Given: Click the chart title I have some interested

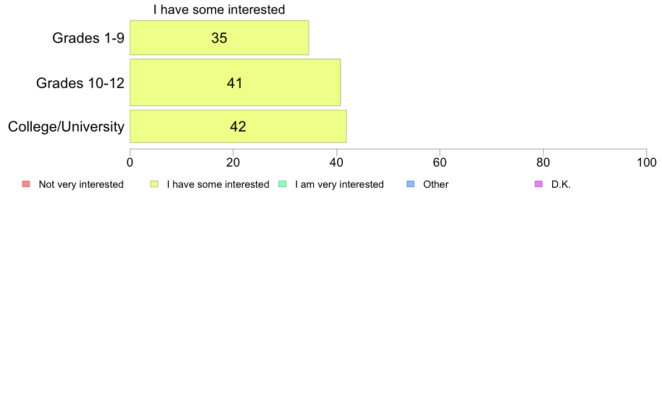Looking at the screenshot, I should coord(219,9).
